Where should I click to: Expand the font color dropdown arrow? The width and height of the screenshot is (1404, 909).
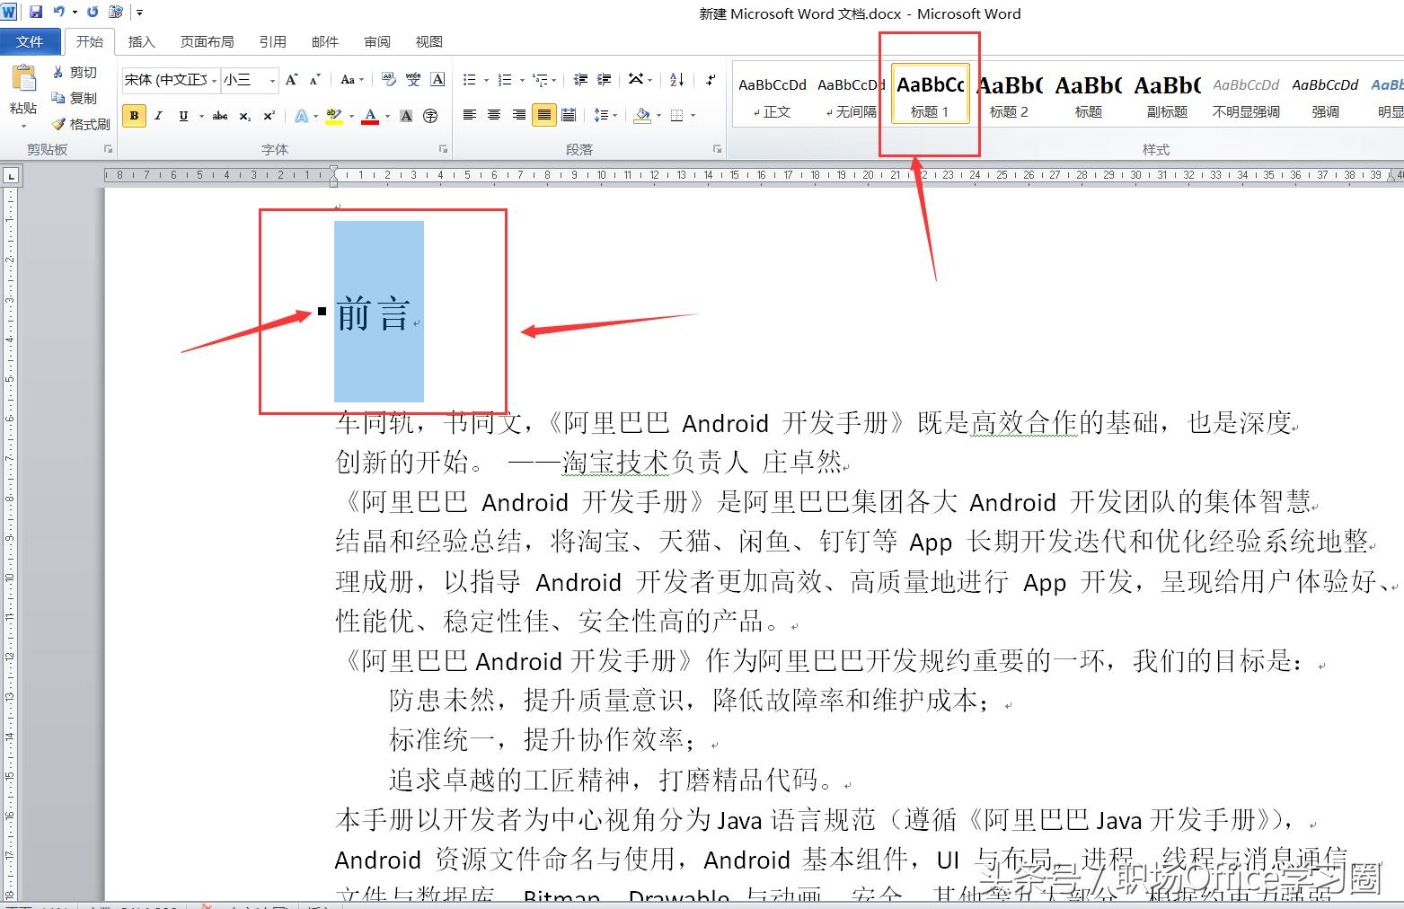coord(386,115)
